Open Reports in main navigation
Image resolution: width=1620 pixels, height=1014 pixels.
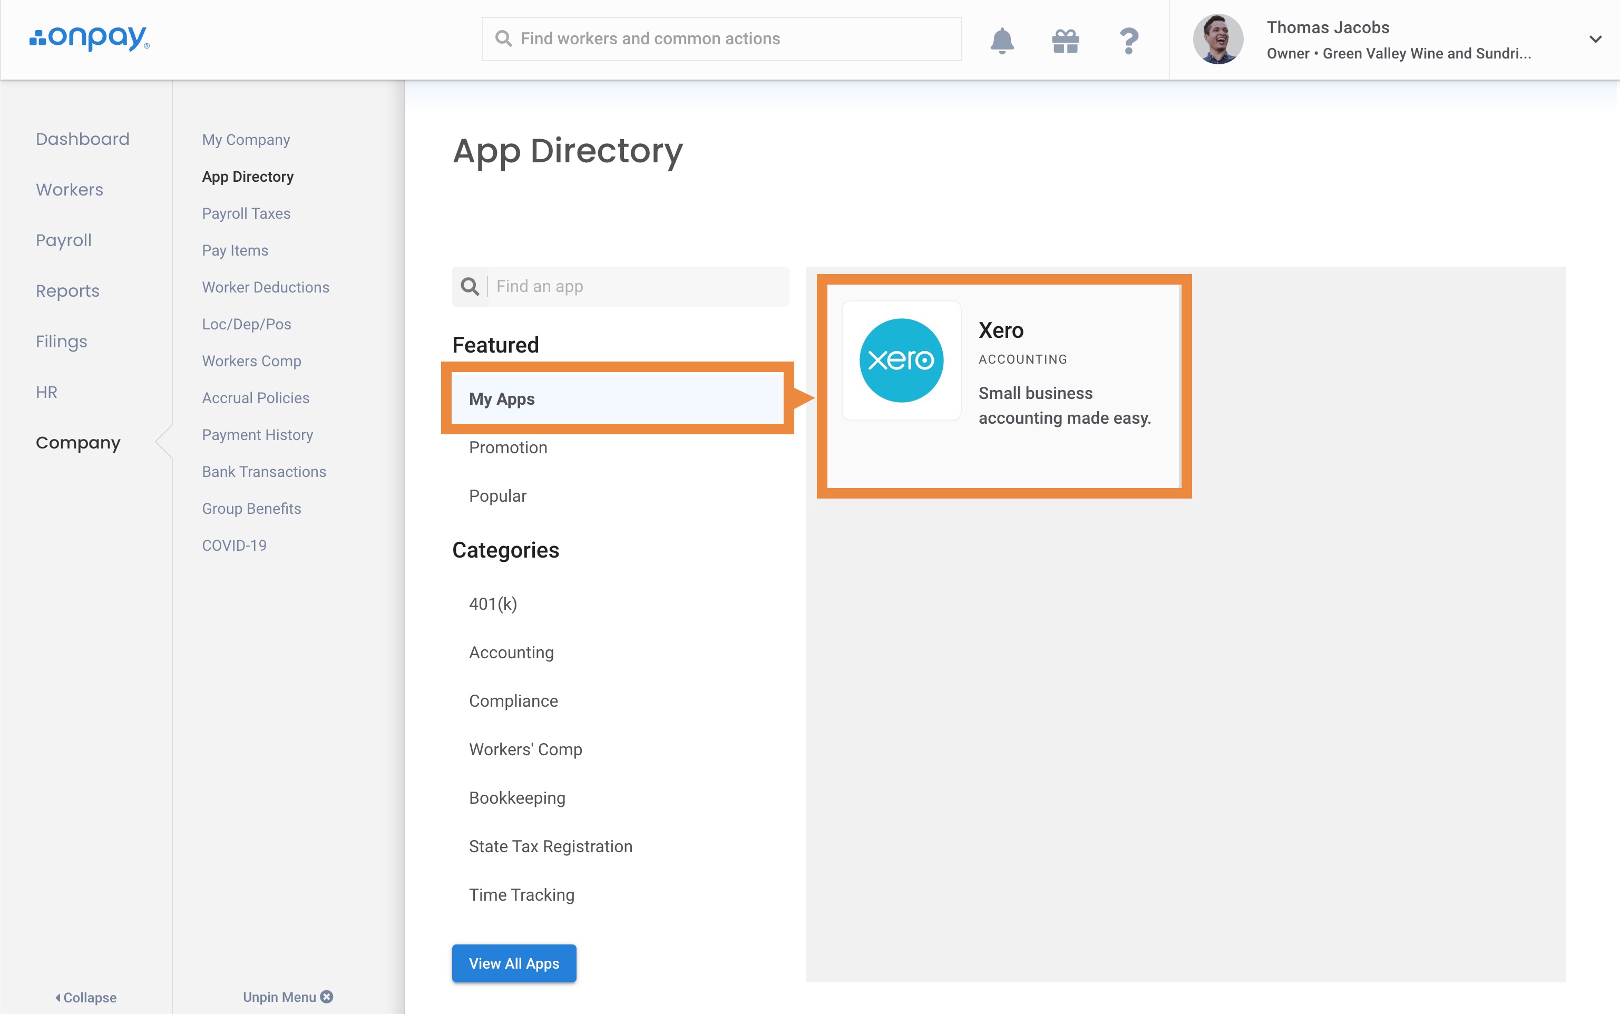point(68,290)
